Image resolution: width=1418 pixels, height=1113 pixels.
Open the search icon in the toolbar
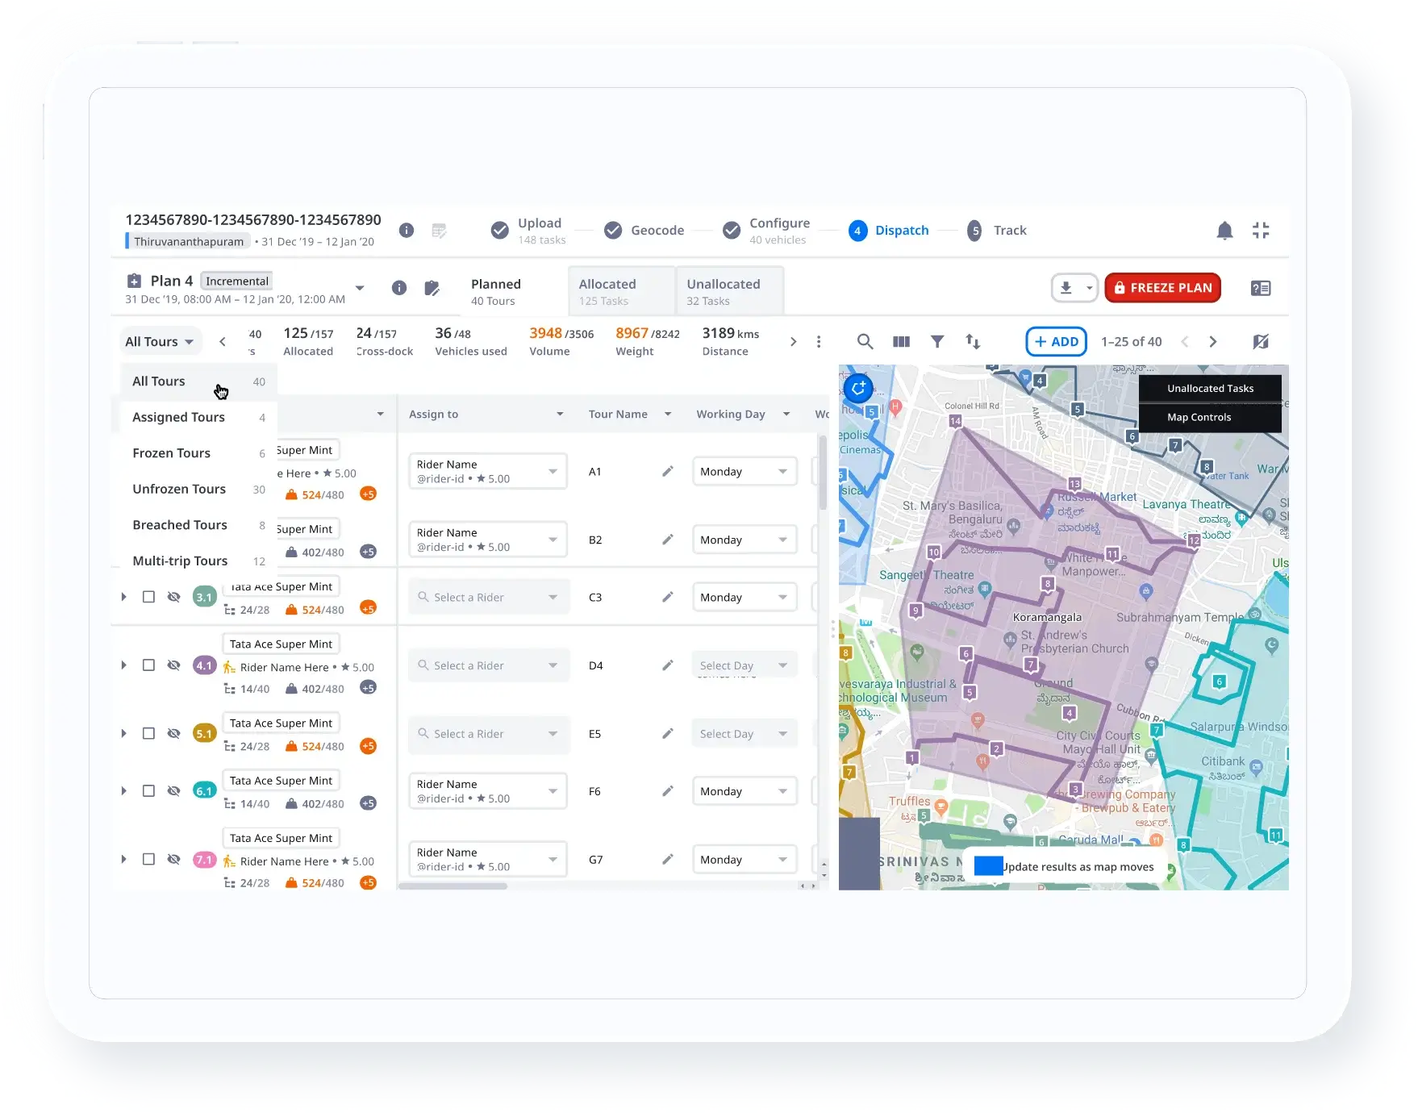point(865,341)
